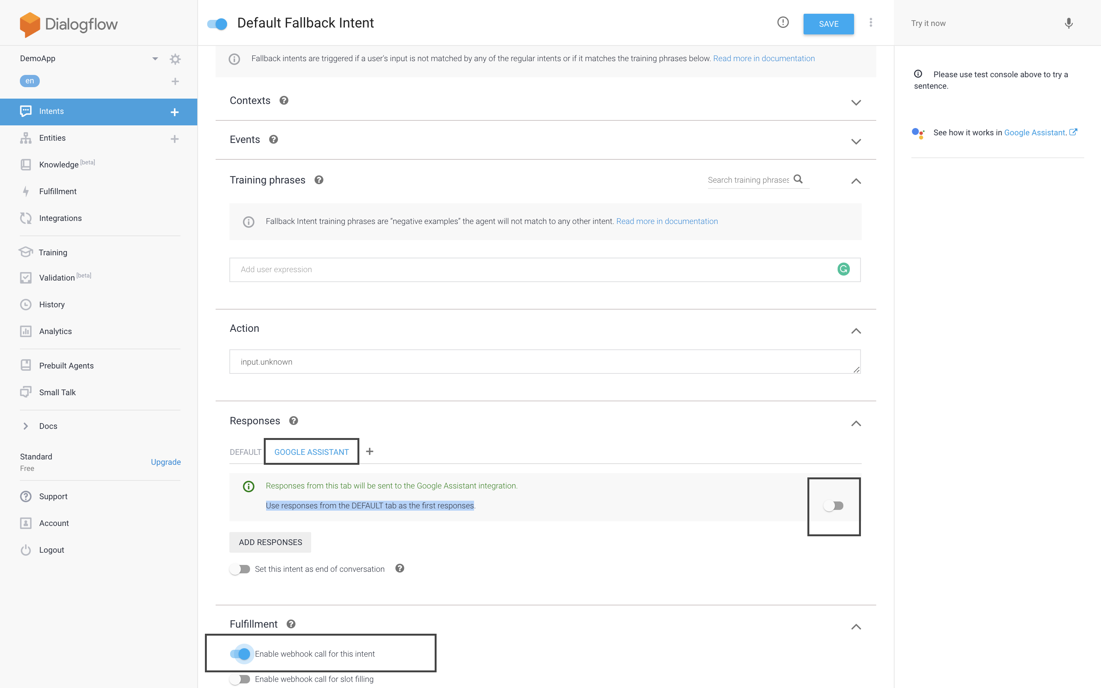Open agent settings gear icon
1101x688 pixels.
175,59
